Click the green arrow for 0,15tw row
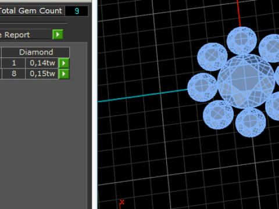 tap(64, 74)
